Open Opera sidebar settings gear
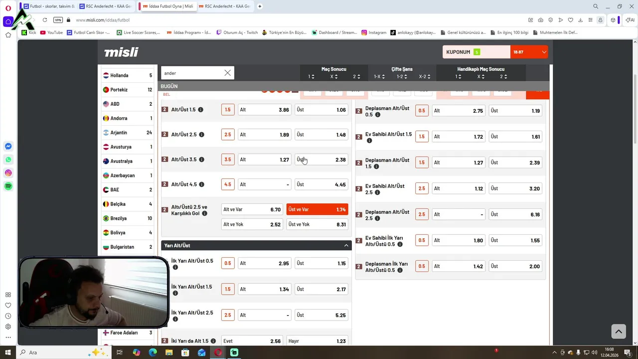 [x=8, y=327]
